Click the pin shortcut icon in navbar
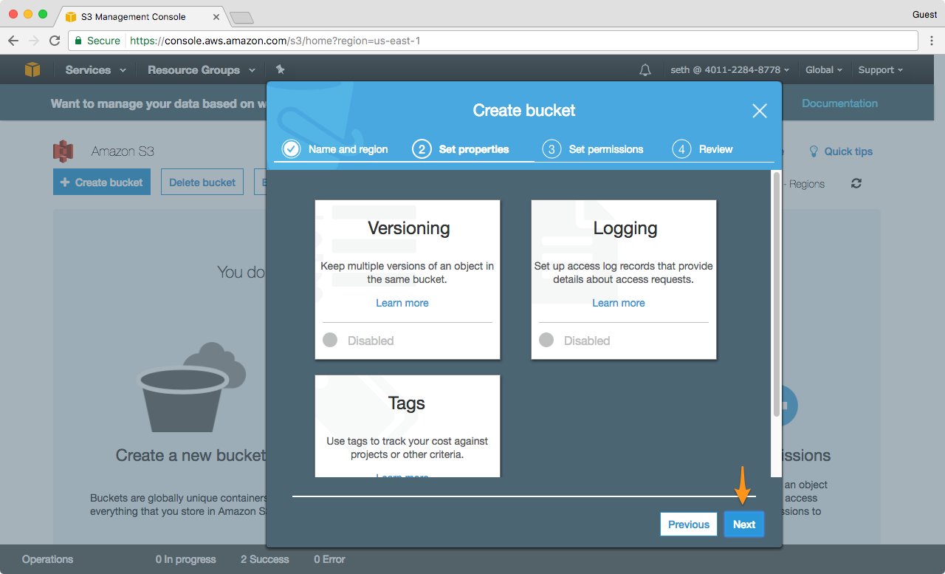The image size is (945, 574). point(280,69)
